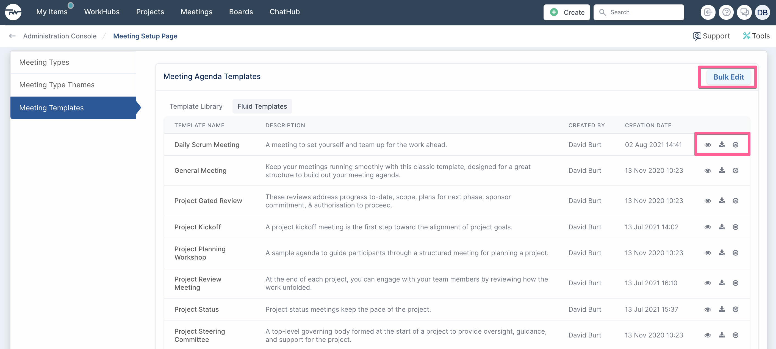The width and height of the screenshot is (776, 349).
Task: Click the Creation Date column header
Action: [x=648, y=125]
